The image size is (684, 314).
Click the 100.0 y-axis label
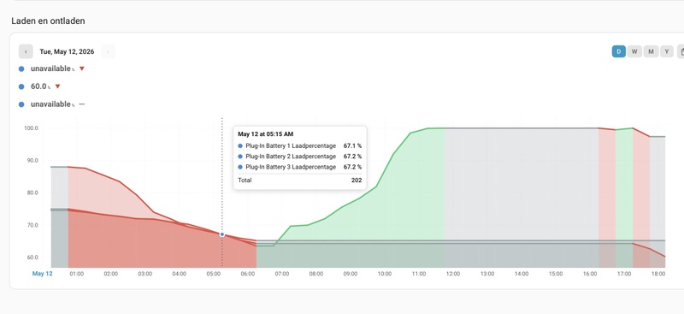(x=31, y=128)
